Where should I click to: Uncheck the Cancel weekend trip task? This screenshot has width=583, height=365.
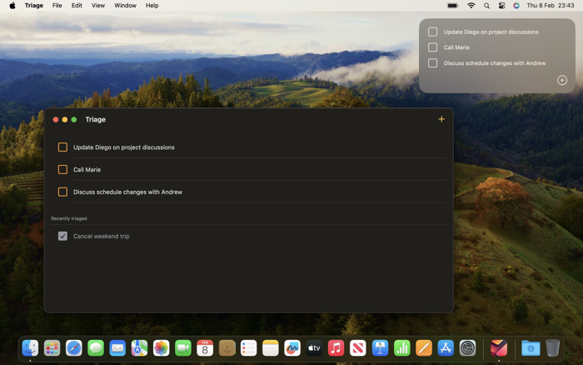point(62,236)
